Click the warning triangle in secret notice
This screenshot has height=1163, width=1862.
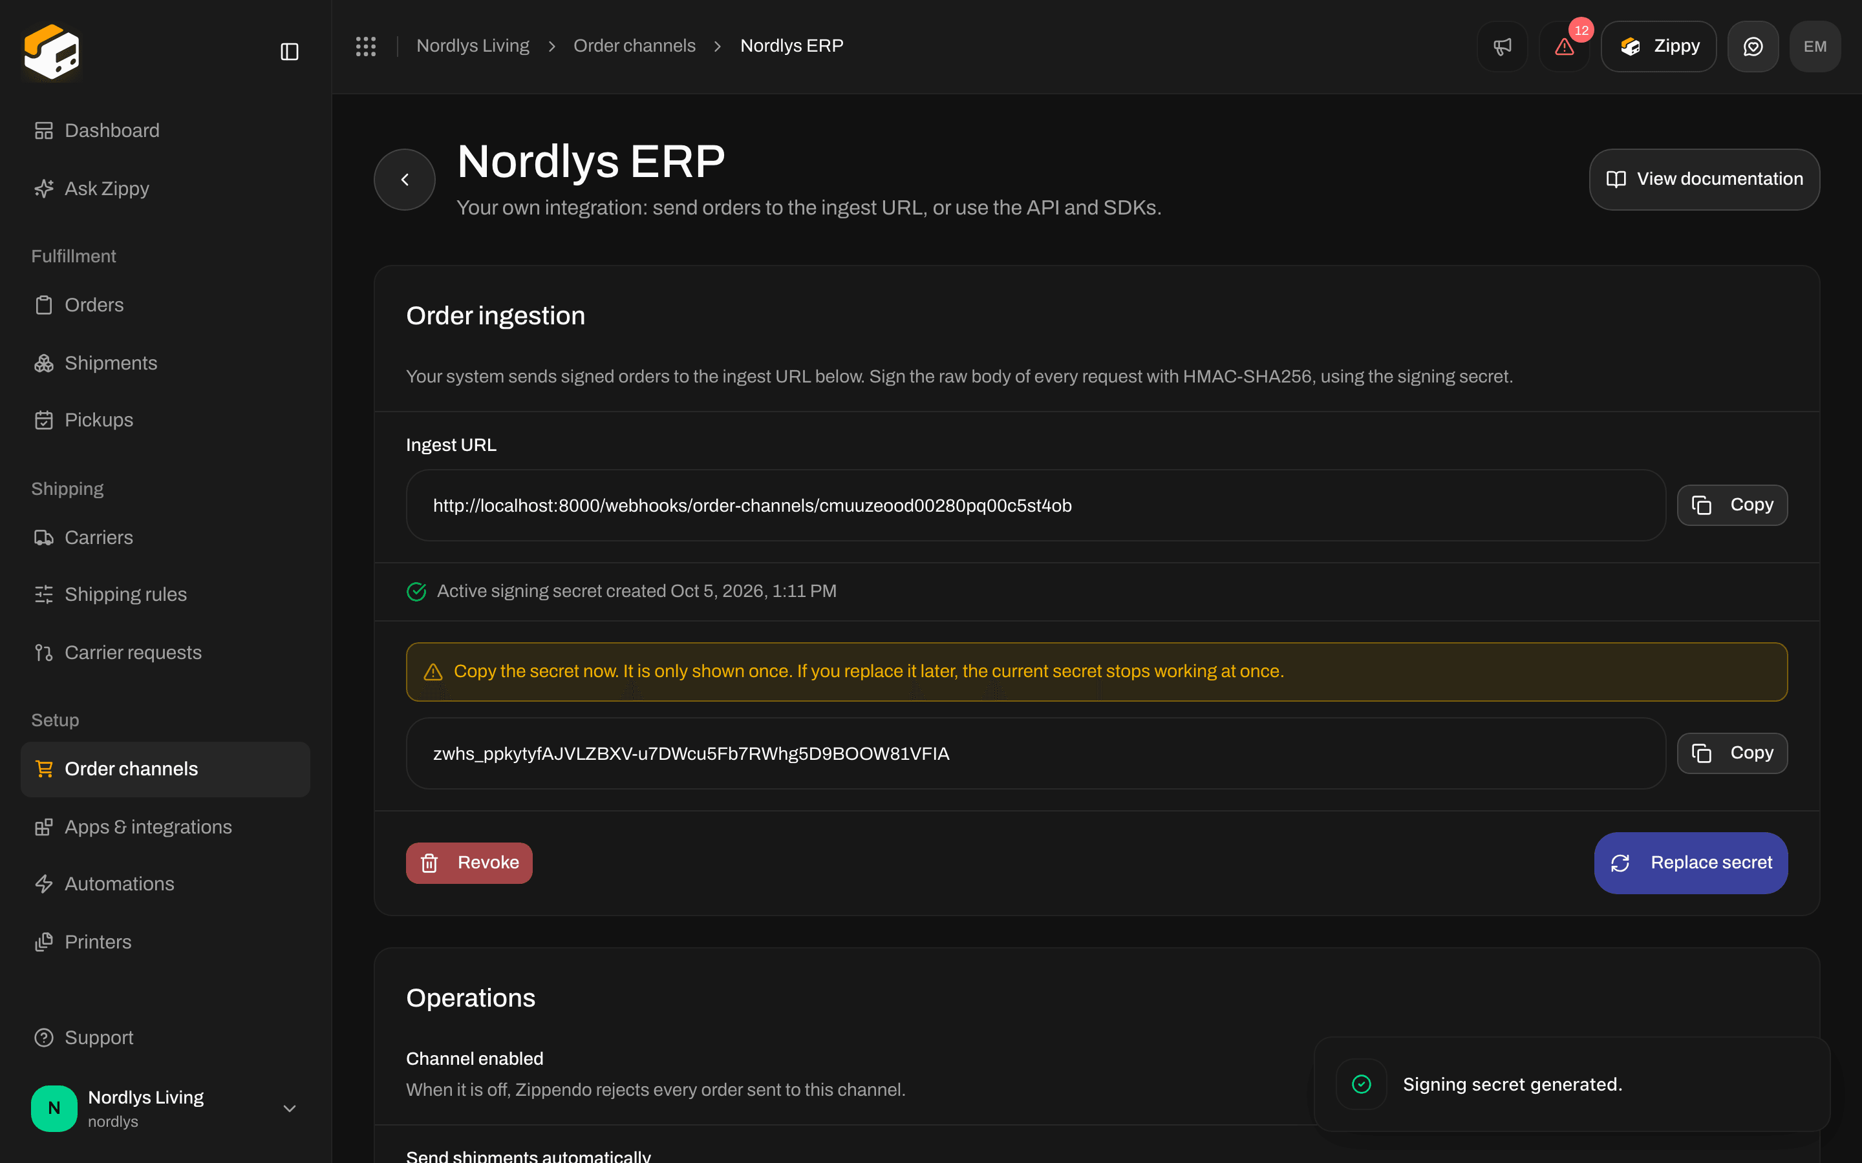point(433,671)
